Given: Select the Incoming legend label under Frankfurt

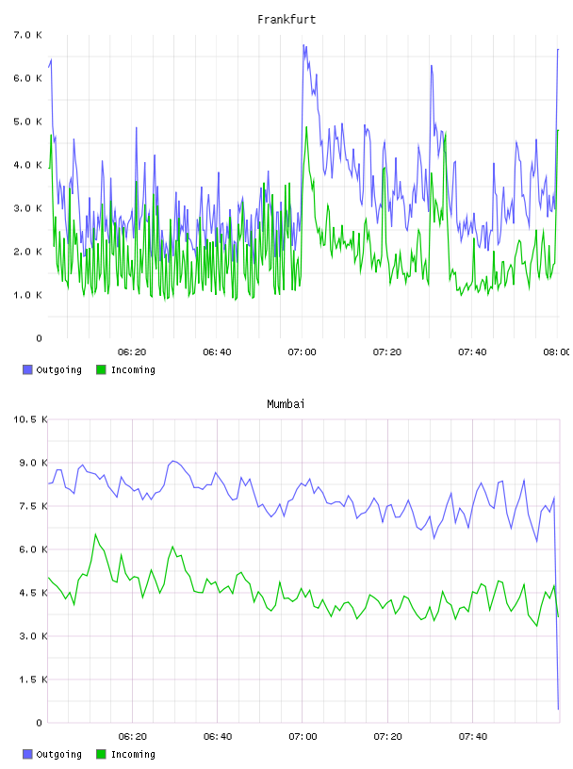Looking at the screenshot, I should pyautogui.click(x=133, y=370).
